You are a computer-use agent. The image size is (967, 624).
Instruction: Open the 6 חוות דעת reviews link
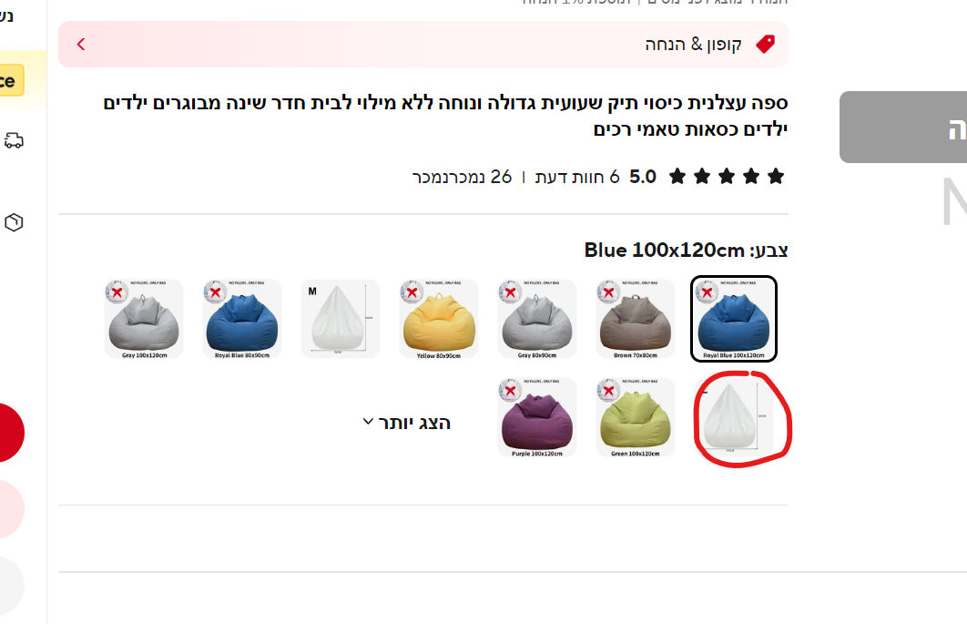[577, 177]
